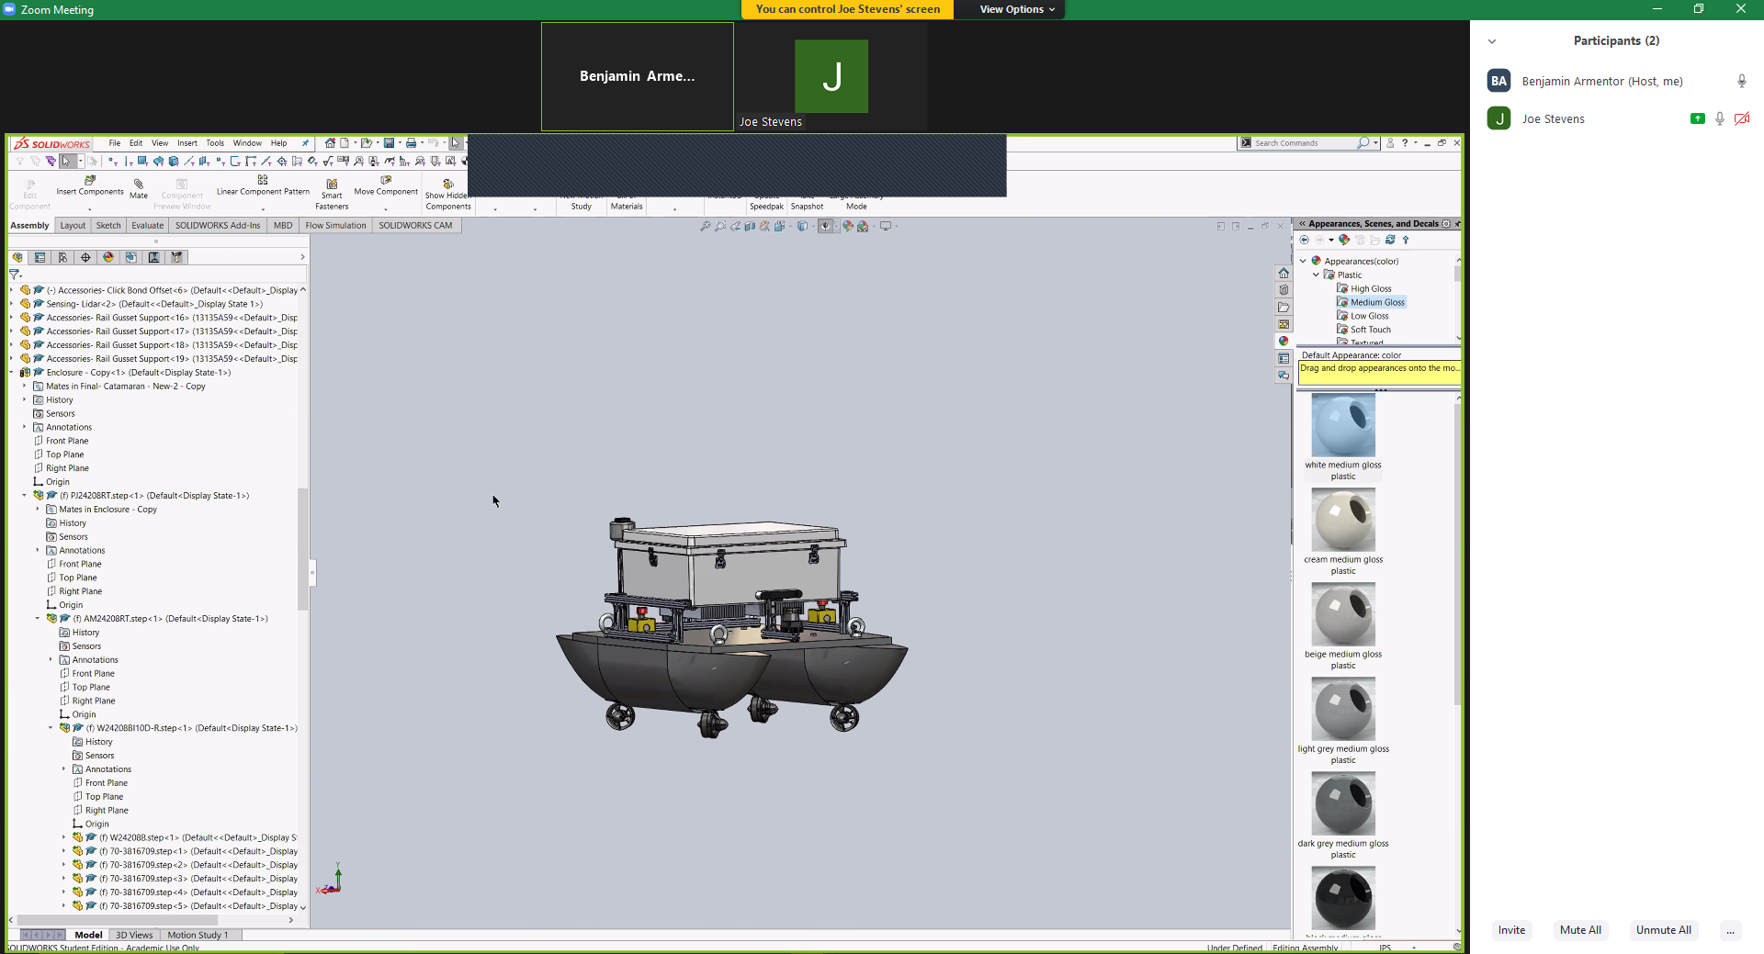Open the FeatureManager design tree tab
Screen dimensions: 1764x954
[17, 257]
